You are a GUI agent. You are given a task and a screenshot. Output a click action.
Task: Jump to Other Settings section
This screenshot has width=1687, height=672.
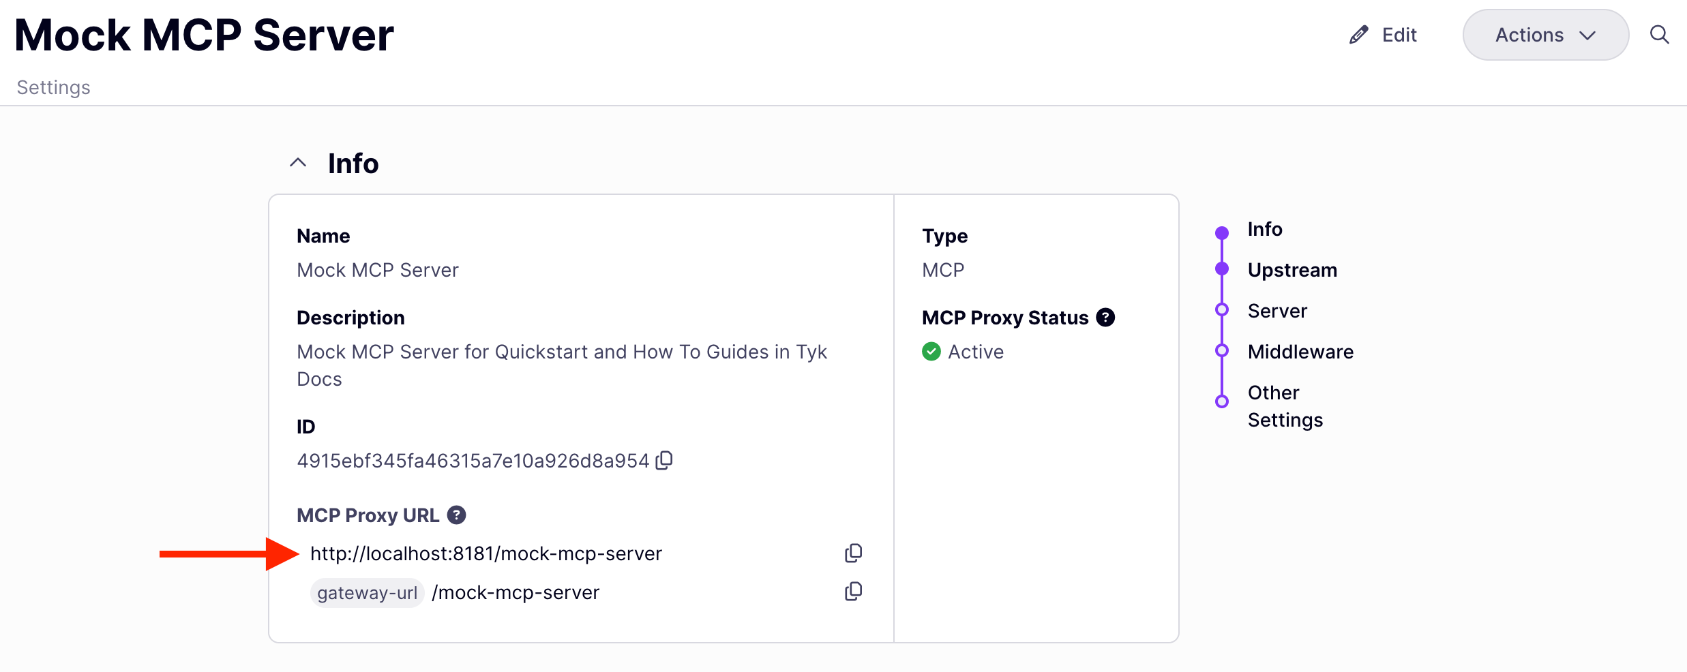1285,406
